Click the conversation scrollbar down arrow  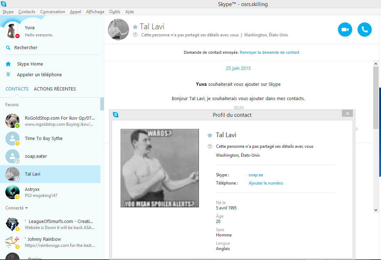point(376,210)
